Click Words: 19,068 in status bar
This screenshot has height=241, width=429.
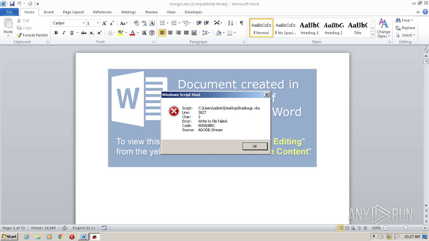click(43, 228)
